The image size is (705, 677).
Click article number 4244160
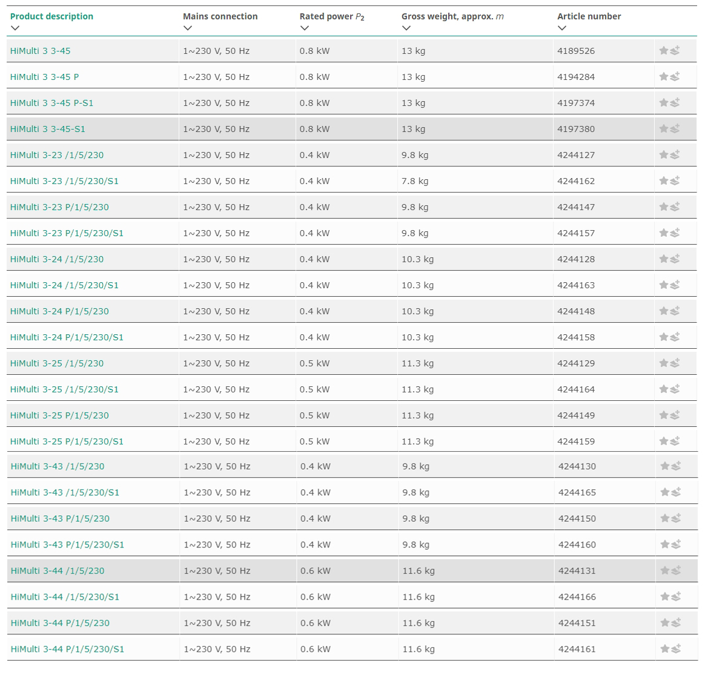coord(577,545)
